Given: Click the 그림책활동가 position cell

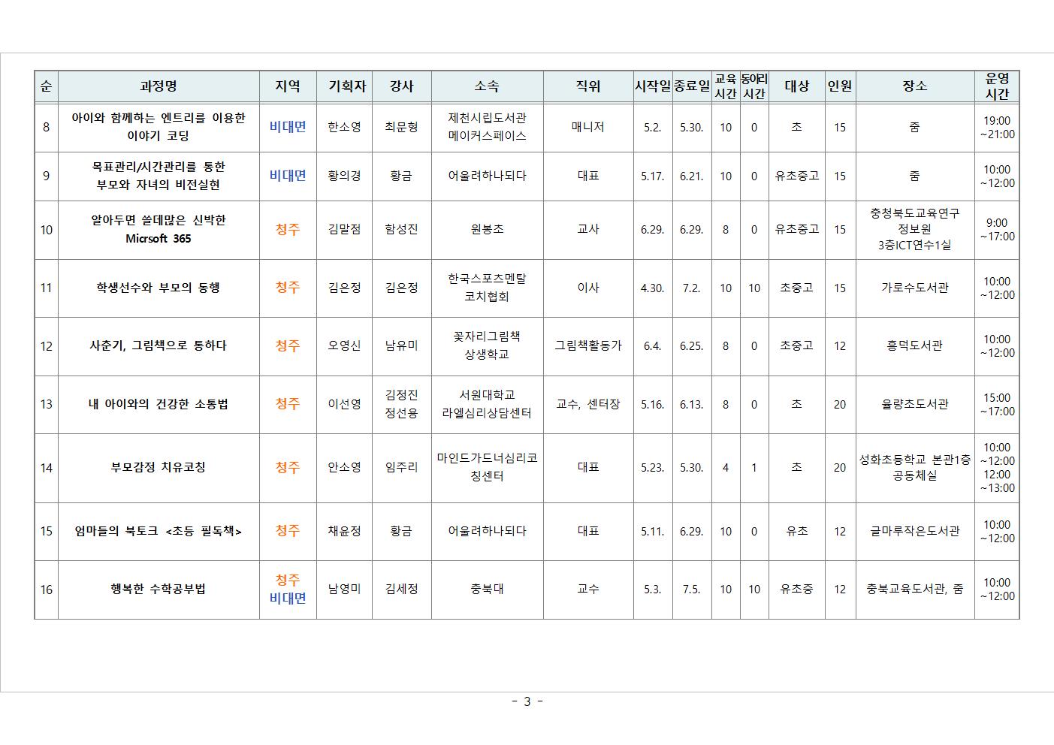Looking at the screenshot, I should pos(588,345).
